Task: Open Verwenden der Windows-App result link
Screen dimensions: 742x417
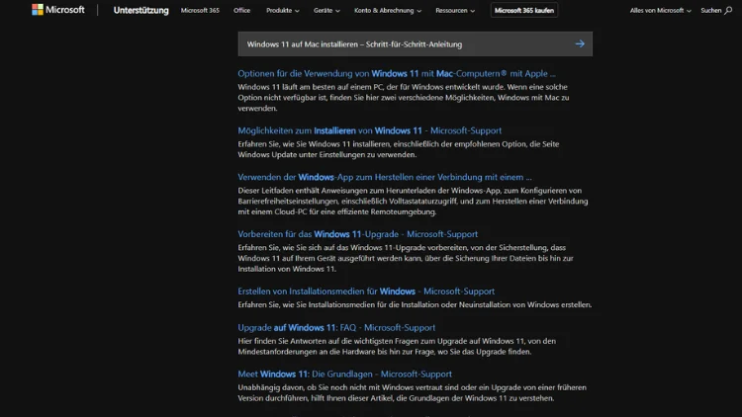Action: tap(385, 177)
